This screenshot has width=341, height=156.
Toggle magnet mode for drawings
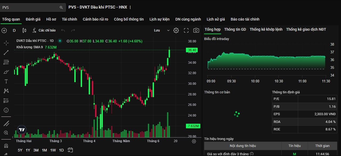pos(6,146)
